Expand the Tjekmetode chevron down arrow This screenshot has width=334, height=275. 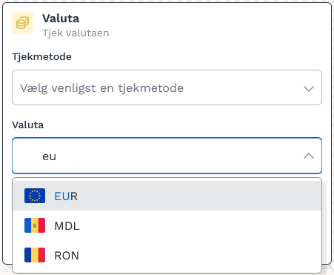[x=309, y=88]
